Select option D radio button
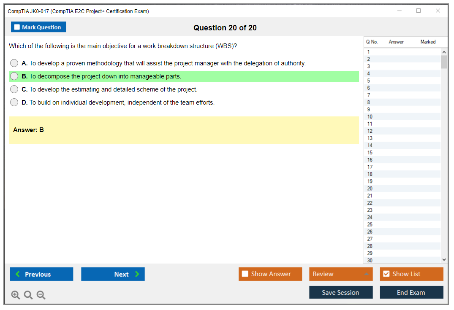The width and height of the screenshot is (454, 310). pos(14,102)
